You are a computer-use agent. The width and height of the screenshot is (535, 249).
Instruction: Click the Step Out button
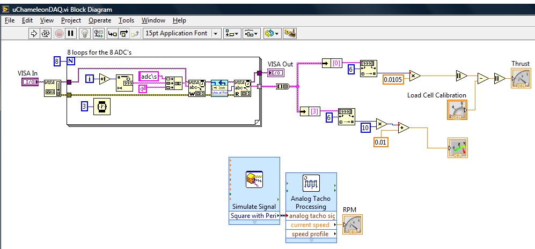[x=135, y=33]
